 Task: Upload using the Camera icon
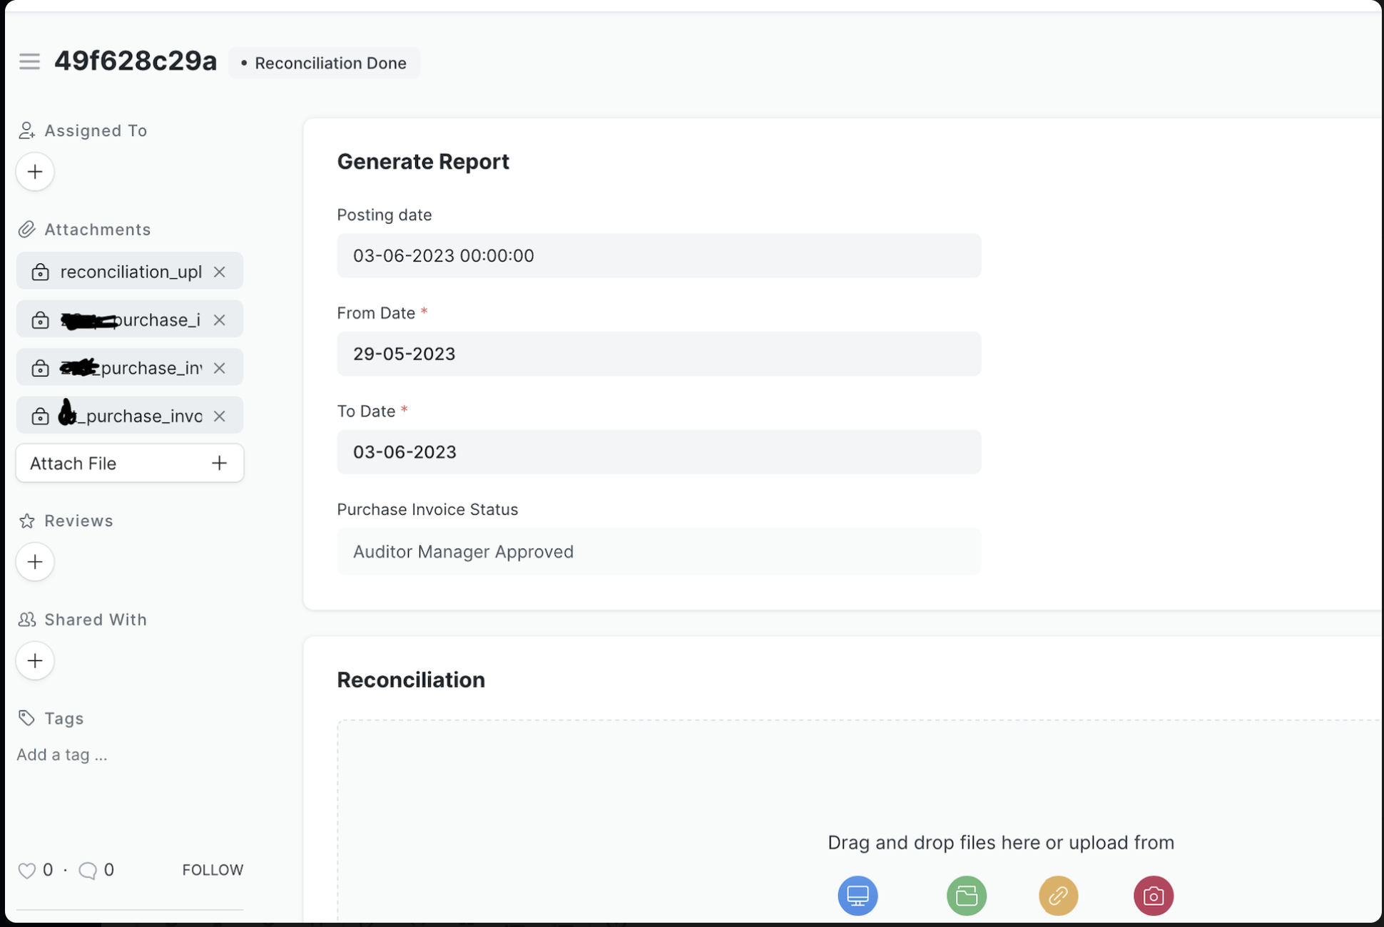[1153, 895]
